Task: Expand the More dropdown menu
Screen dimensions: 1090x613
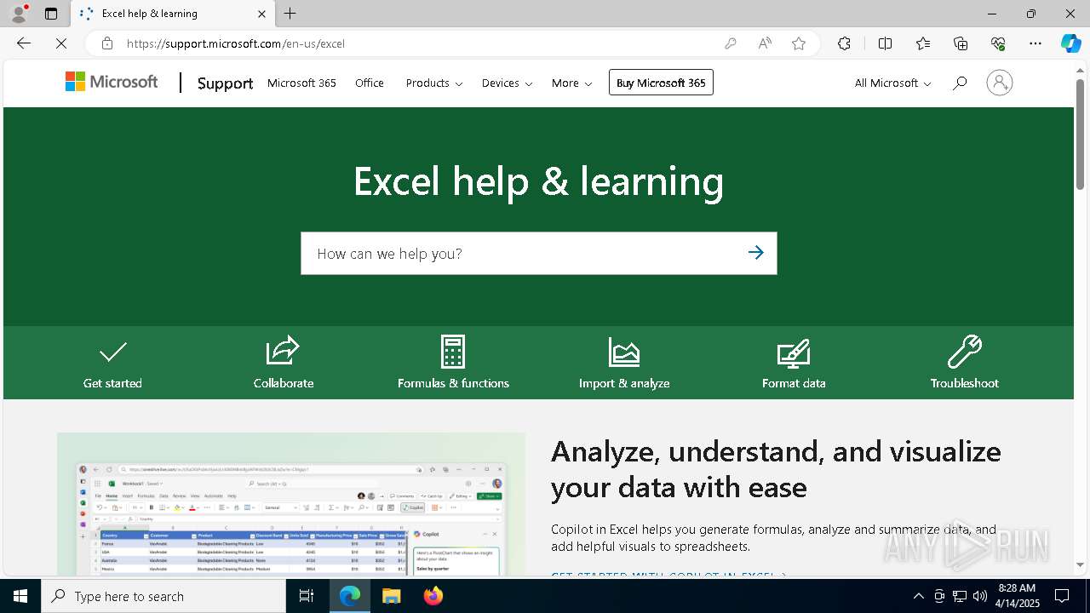Action: point(571,83)
